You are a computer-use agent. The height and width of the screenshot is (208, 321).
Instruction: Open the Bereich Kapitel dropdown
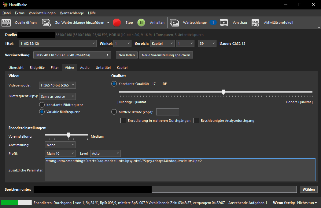coord(162,44)
